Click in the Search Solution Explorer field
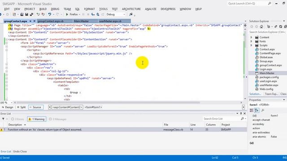The height and width of the screenshot is (161, 287). [267, 32]
